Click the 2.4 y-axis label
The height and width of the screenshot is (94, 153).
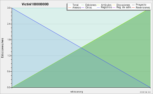(9, 24)
